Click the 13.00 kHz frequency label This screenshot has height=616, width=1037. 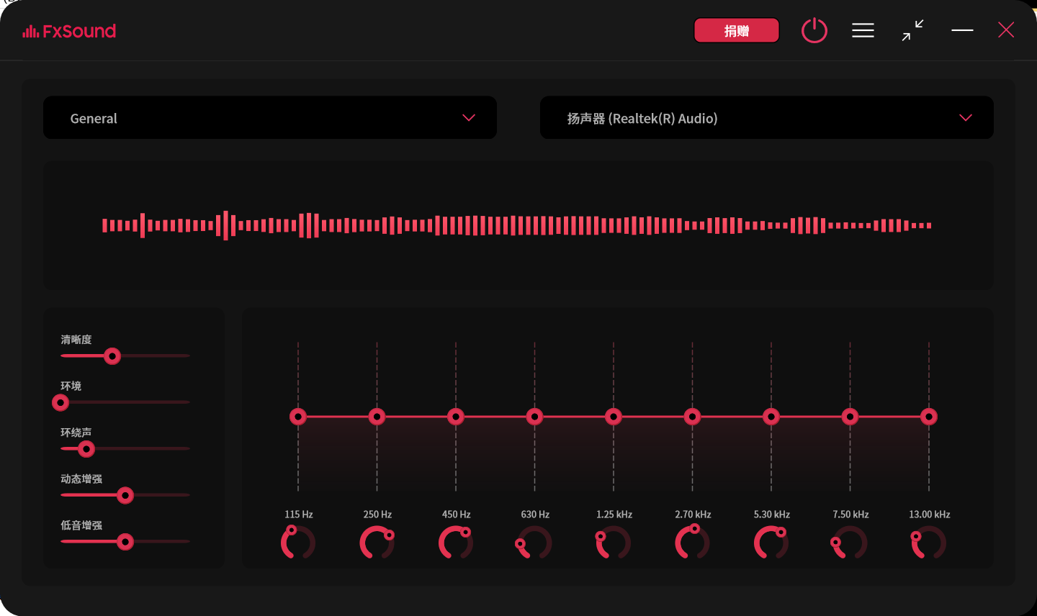930,515
